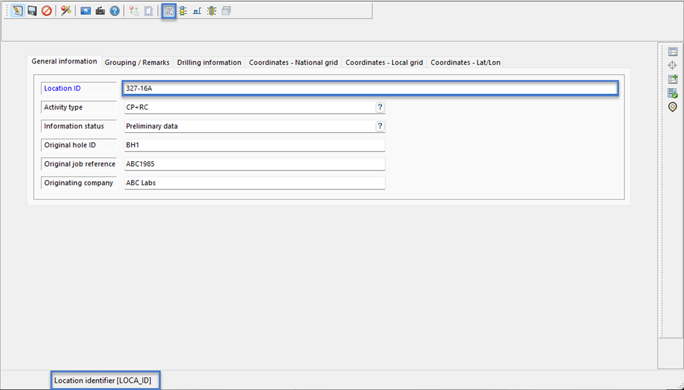Click the keyboard icon in toolbar
The height and width of the screenshot is (390, 684).
click(100, 11)
